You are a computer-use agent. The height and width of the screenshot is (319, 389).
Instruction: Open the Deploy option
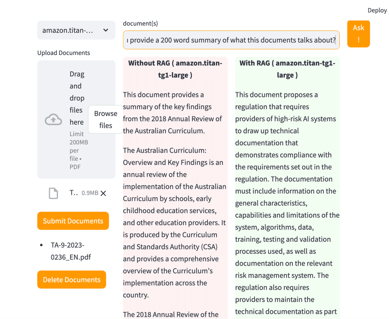377,10
